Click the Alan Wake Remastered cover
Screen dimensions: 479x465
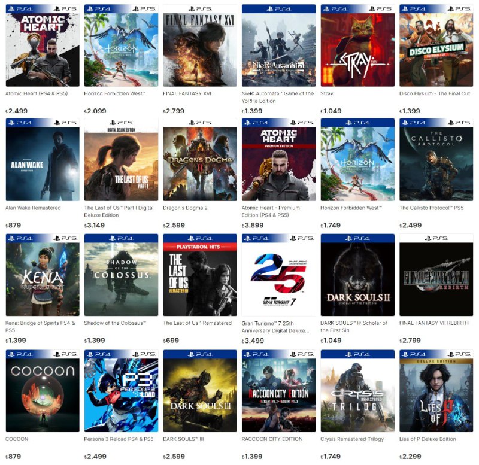point(43,160)
